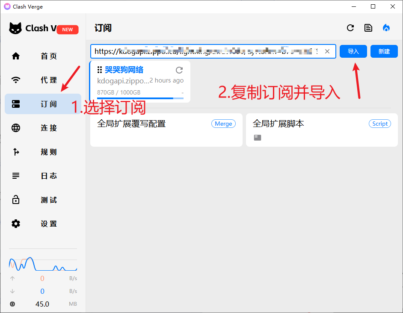Screen dimensions: 403x313
Task: Click the wifi icon beside 代理
Action: pyautogui.click(x=16, y=80)
